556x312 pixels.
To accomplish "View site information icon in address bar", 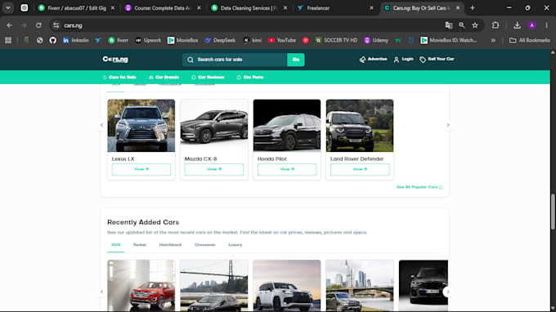I will point(56,25).
